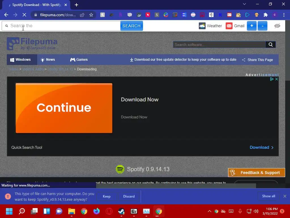Click the mushroom extension icon
Viewport: 290px width, 218px height.
257,15
